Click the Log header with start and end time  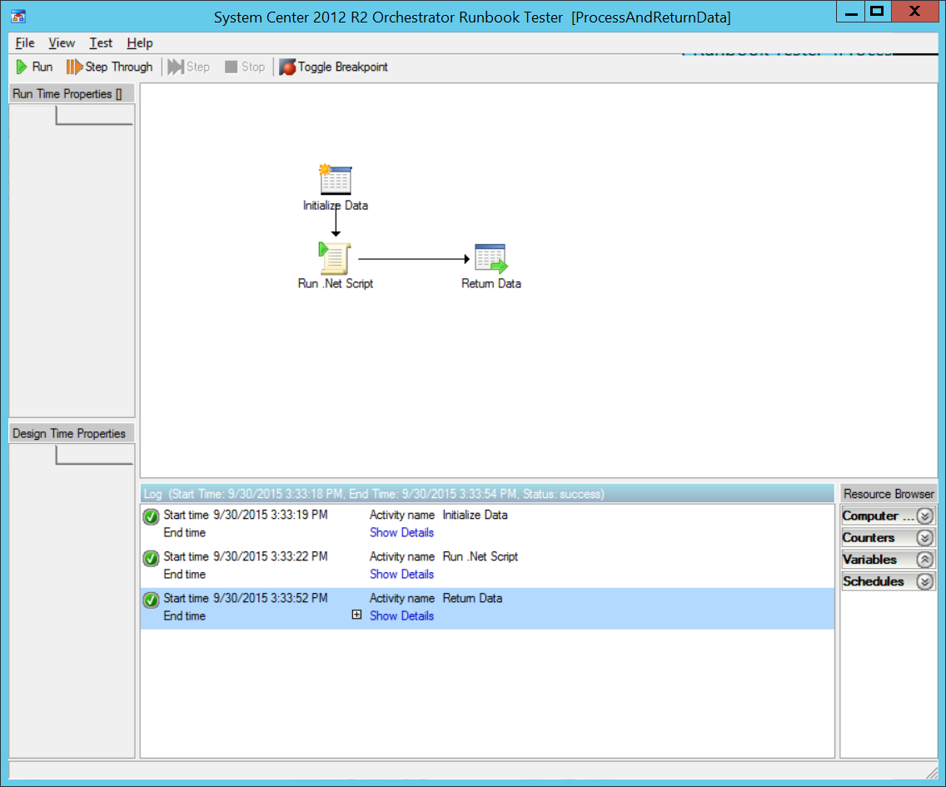(x=487, y=494)
